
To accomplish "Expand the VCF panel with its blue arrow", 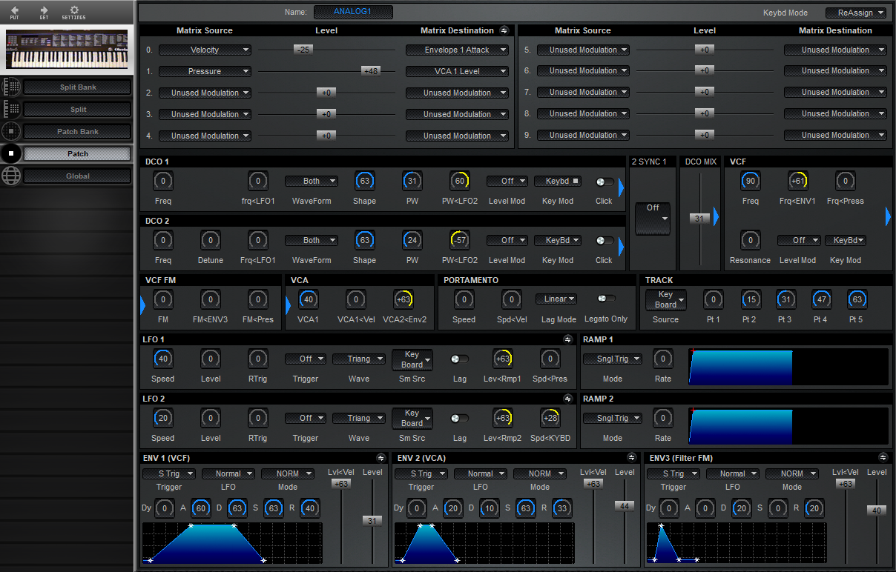I will [x=888, y=217].
